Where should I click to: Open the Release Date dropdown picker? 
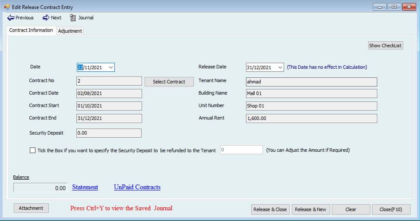pos(280,68)
